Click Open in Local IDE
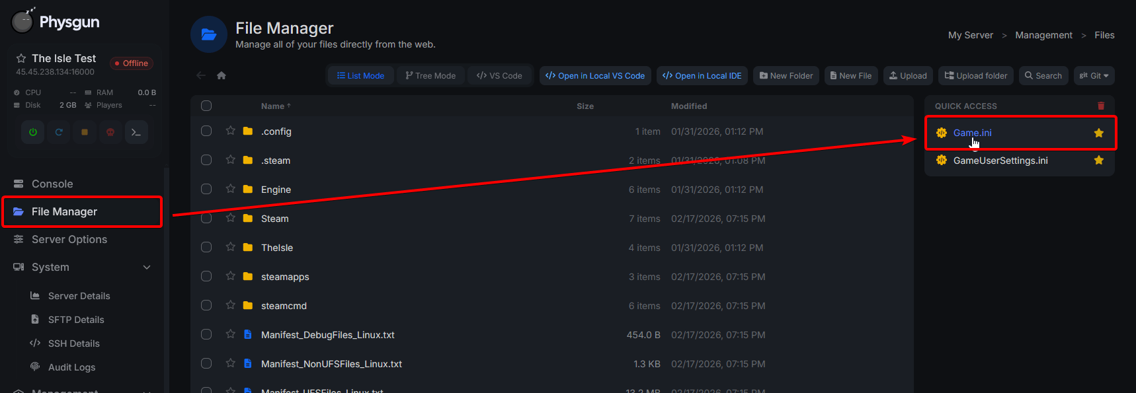 (x=702, y=76)
